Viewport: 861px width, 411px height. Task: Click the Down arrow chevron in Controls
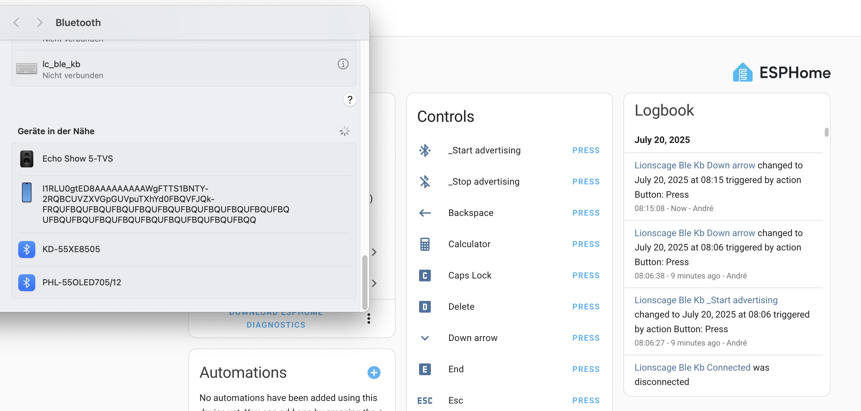425,338
